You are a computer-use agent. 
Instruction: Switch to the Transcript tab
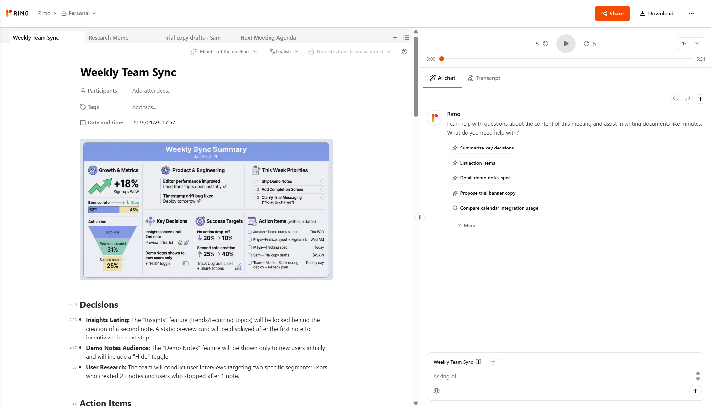[x=484, y=78]
